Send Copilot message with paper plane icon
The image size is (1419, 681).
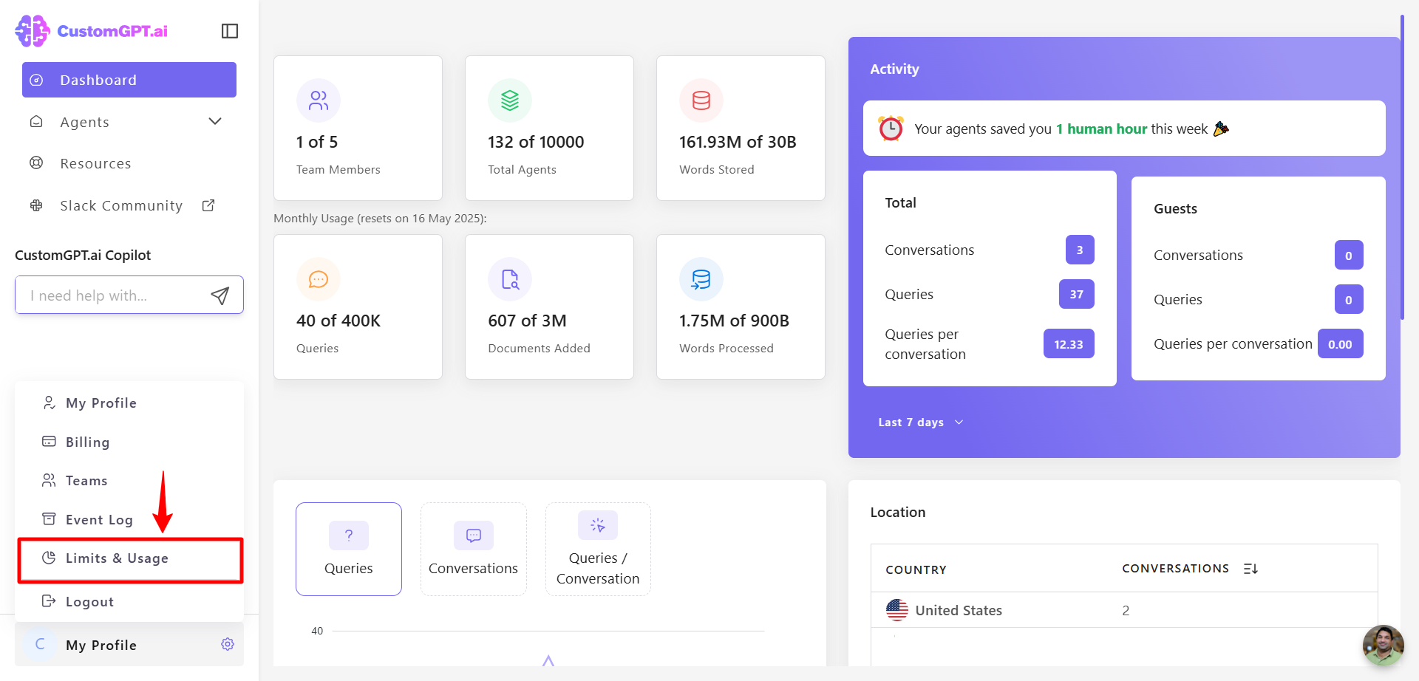[220, 295]
